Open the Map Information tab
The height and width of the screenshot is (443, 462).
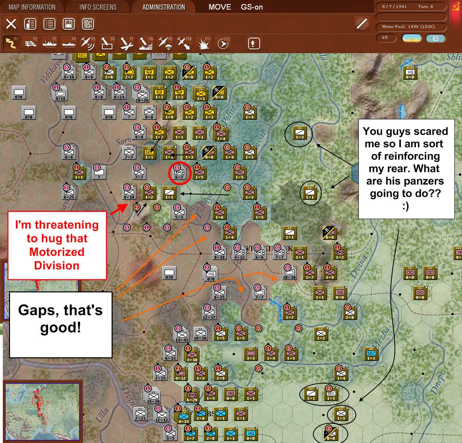[x=32, y=7]
